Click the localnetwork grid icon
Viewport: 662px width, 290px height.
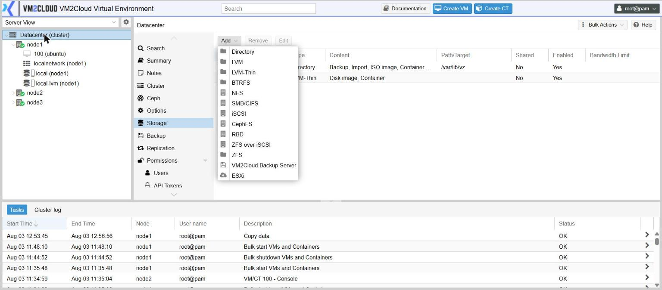pyautogui.click(x=27, y=63)
